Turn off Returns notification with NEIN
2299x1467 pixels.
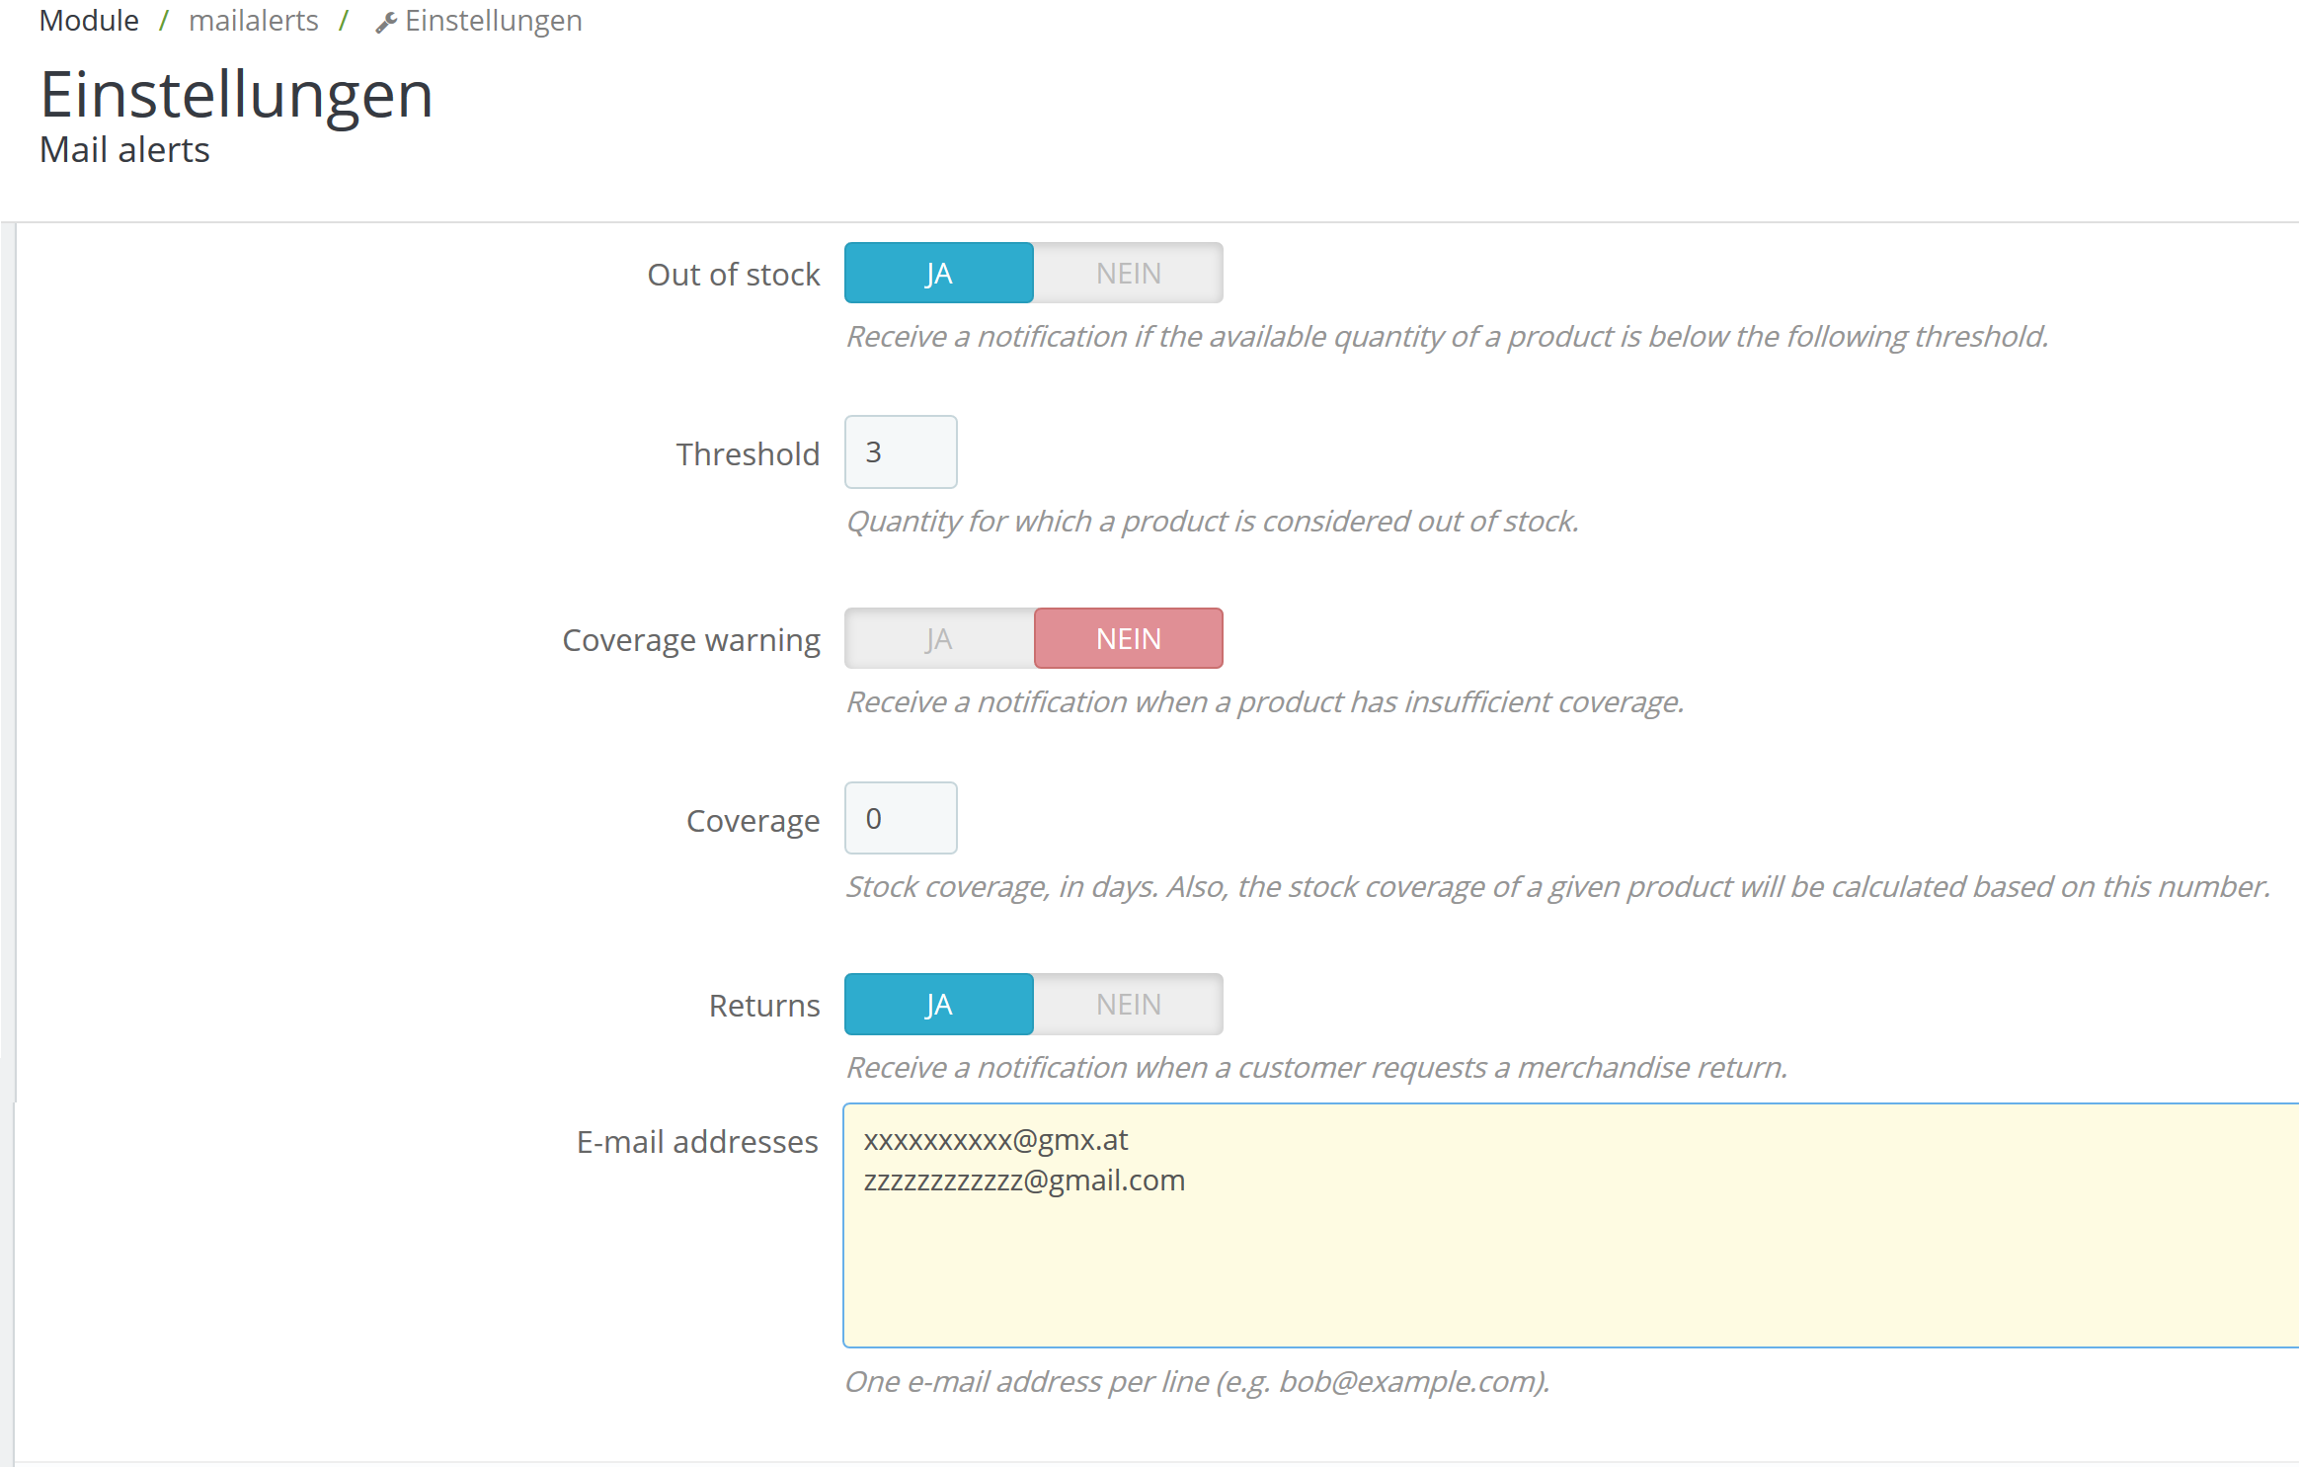coord(1128,1005)
